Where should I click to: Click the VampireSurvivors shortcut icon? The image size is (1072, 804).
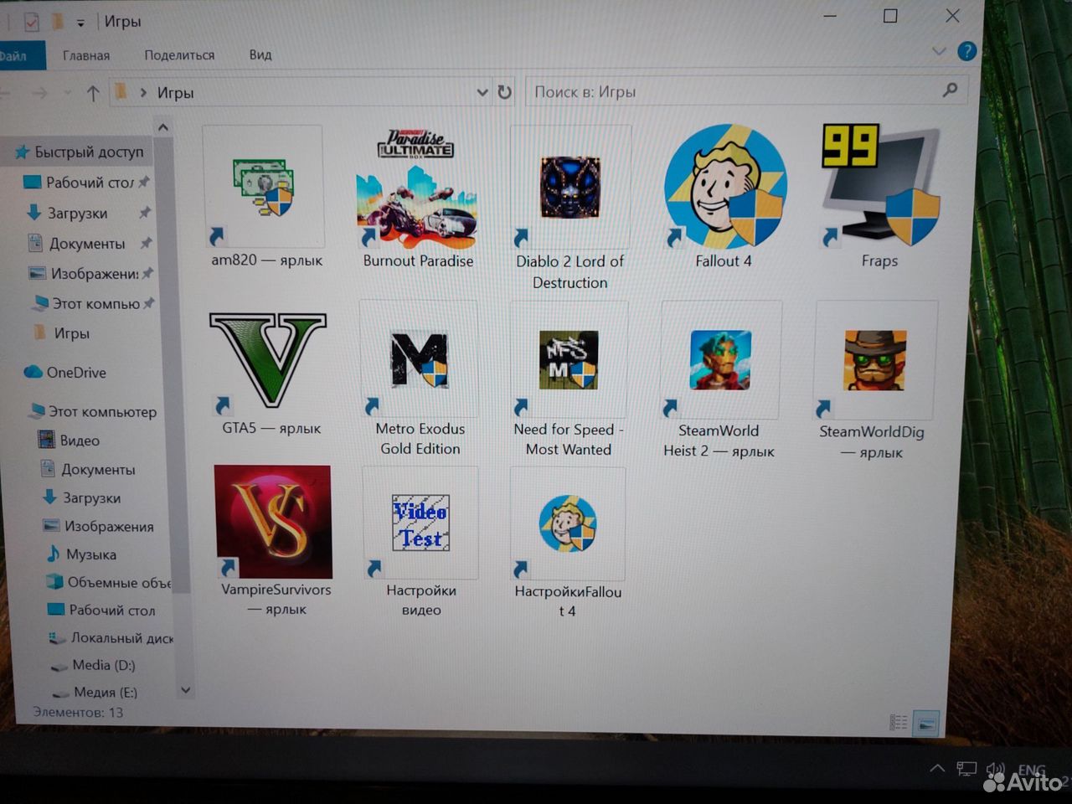coord(273,522)
